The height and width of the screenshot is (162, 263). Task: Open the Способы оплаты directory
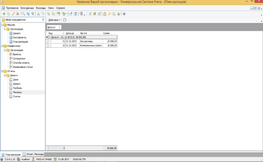tap(21, 63)
